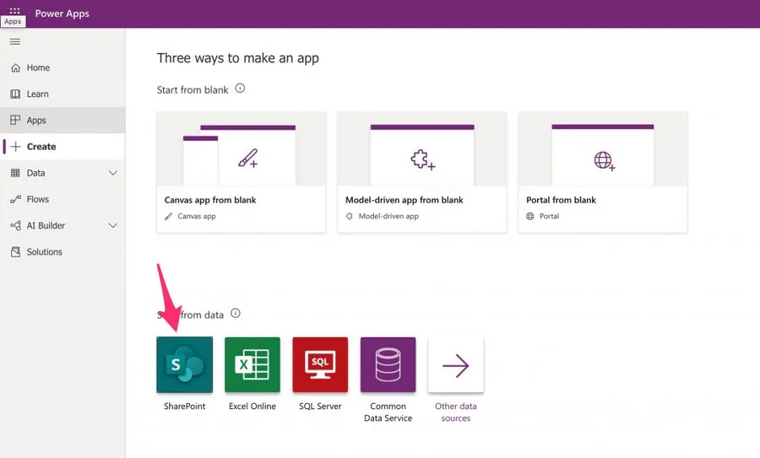760x458 pixels.
Task: Create a Model-driven app from blank
Action: 421,172
